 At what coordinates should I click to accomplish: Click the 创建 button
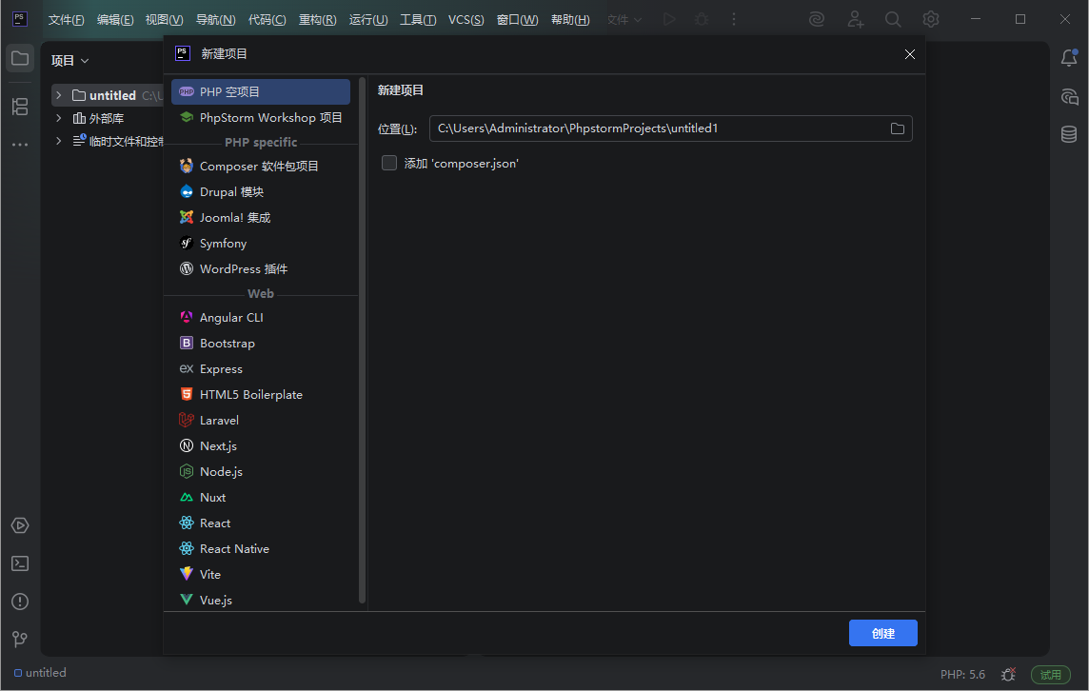882,632
